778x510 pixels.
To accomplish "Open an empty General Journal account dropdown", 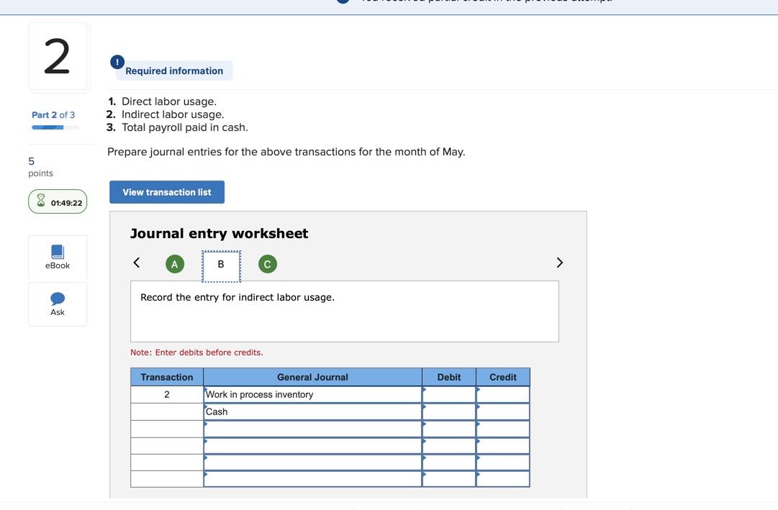I will (x=207, y=428).
